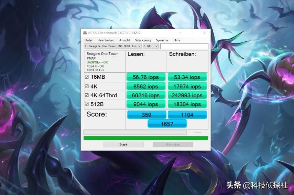
Task: Click the gray progress bar above the green one
Action: 135,133
